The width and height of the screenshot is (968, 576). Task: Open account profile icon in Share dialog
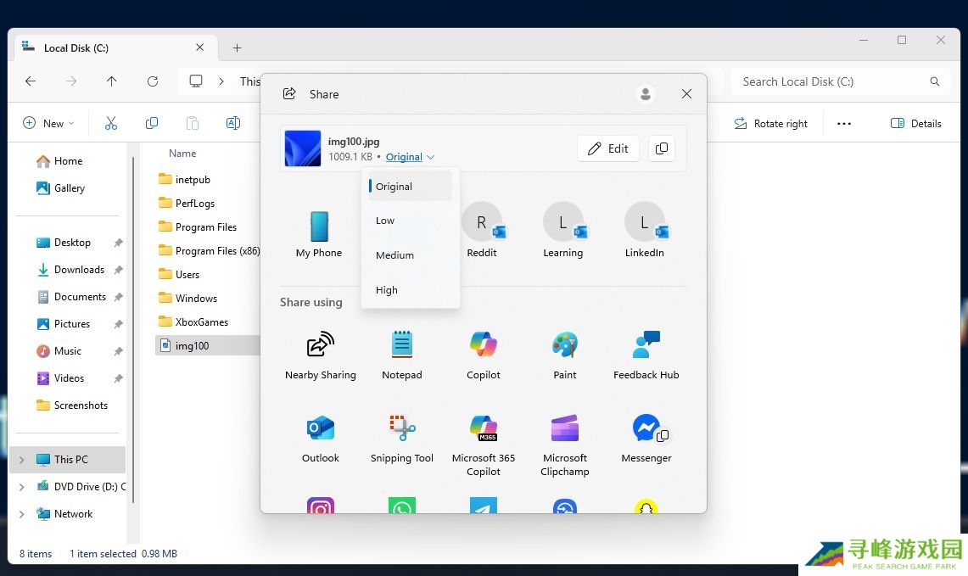646,94
